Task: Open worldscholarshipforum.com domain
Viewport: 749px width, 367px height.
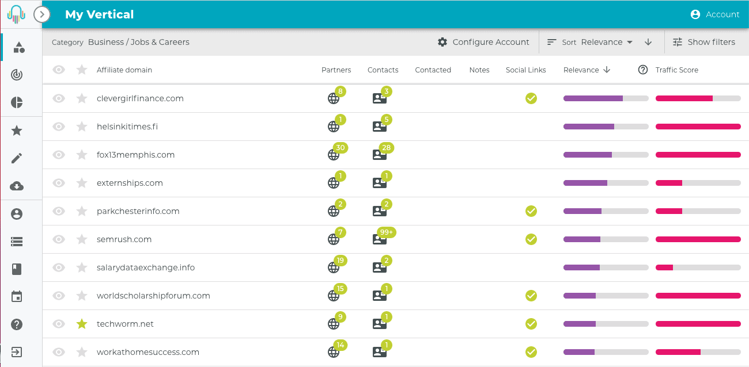Action: click(153, 296)
